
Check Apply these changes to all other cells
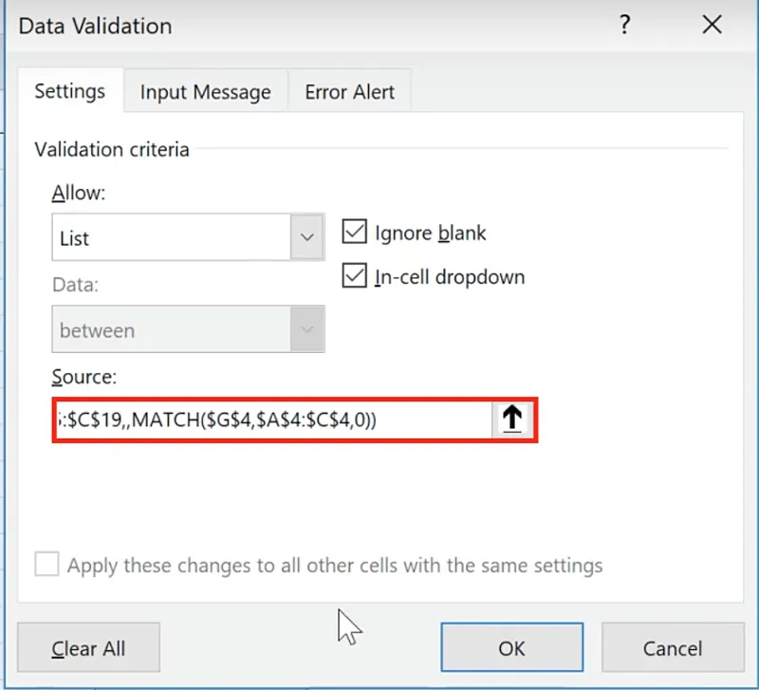click(46, 566)
